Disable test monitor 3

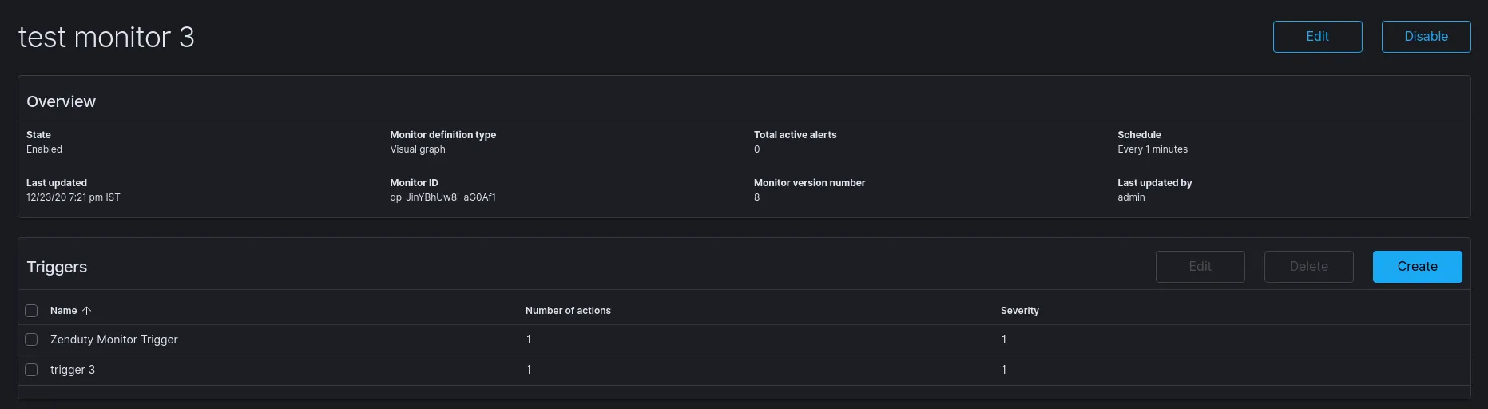click(x=1426, y=37)
